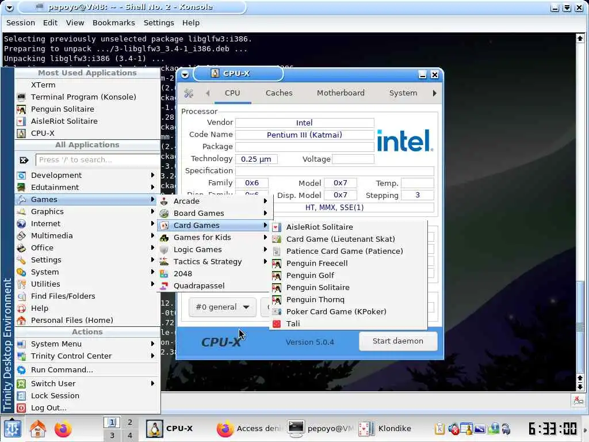The height and width of the screenshot is (442, 589).
Task: Launch home folder icon in taskbar
Action: [38, 429]
